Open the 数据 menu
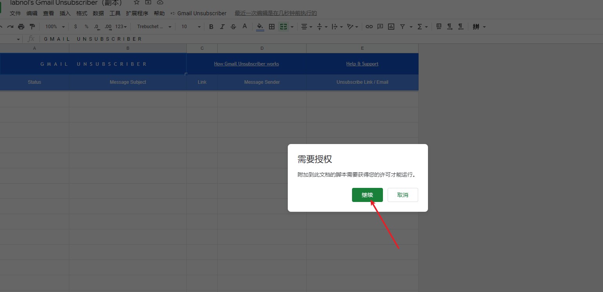603x292 pixels. (98, 13)
